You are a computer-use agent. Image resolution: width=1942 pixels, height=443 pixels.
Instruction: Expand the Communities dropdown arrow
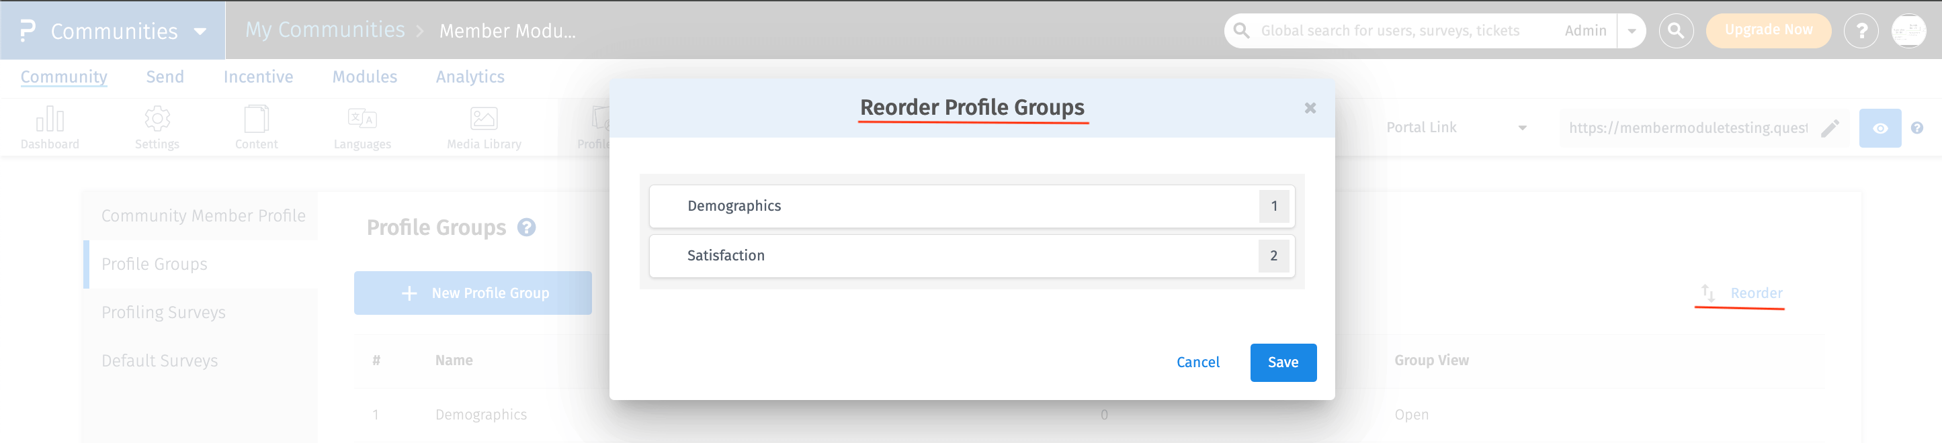pos(199,32)
